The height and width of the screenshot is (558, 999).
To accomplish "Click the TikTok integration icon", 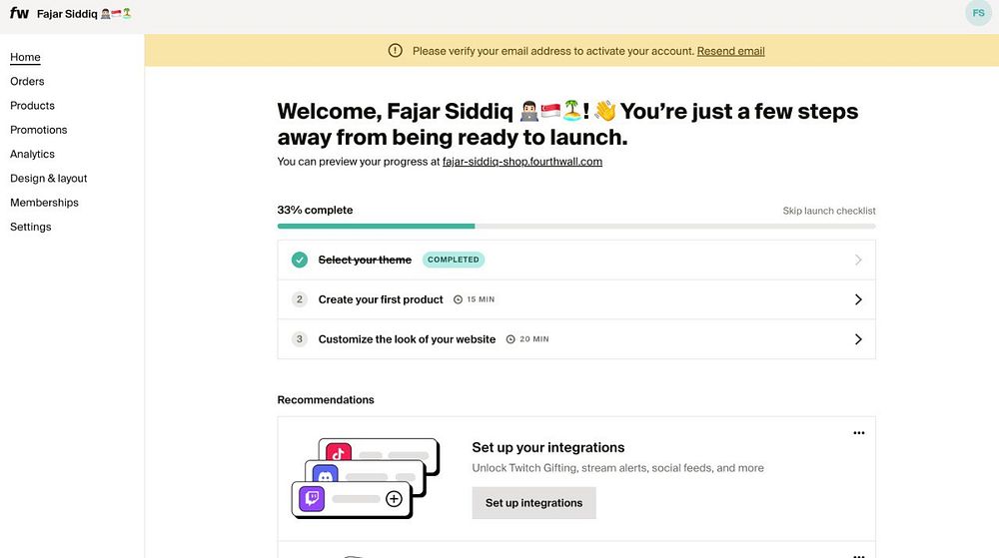I will 338,453.
